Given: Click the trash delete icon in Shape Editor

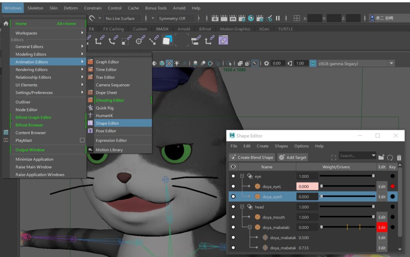Looking at the screenshot, I should point(399,157).
